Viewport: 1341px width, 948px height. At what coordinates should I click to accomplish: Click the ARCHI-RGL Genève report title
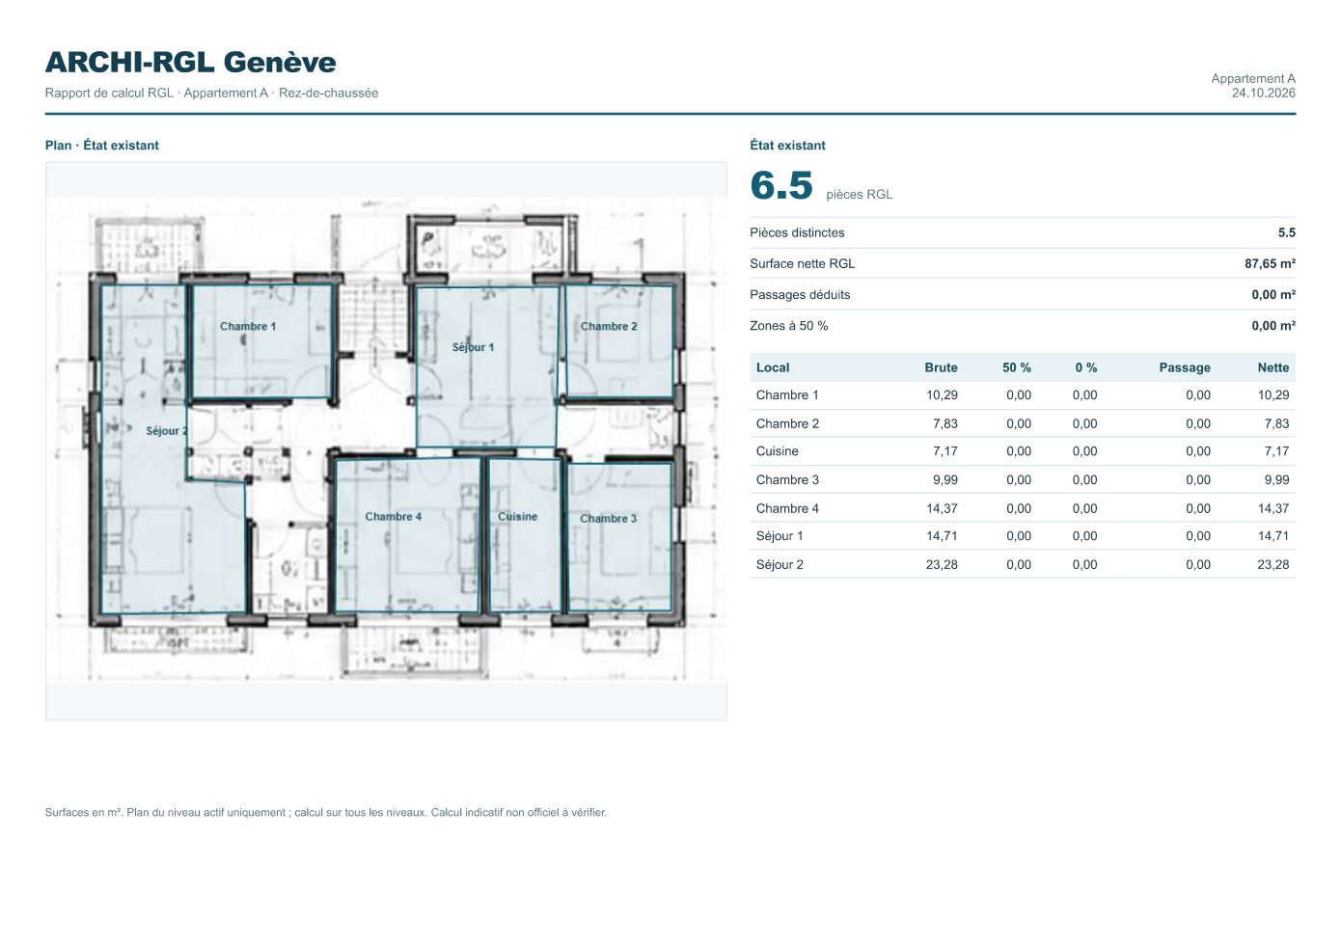(x=191, y=62)
